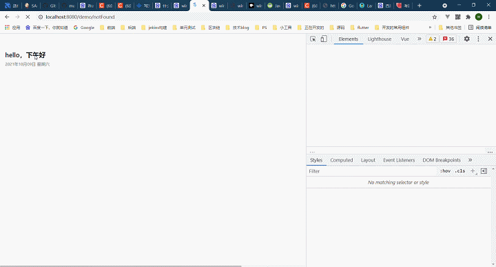
Task: Open the Google bookmark
Action: pos(84,28)
